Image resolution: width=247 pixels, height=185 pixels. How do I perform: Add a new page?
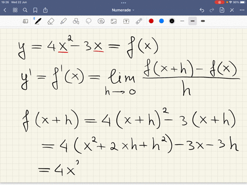click(x=222, y=10)
